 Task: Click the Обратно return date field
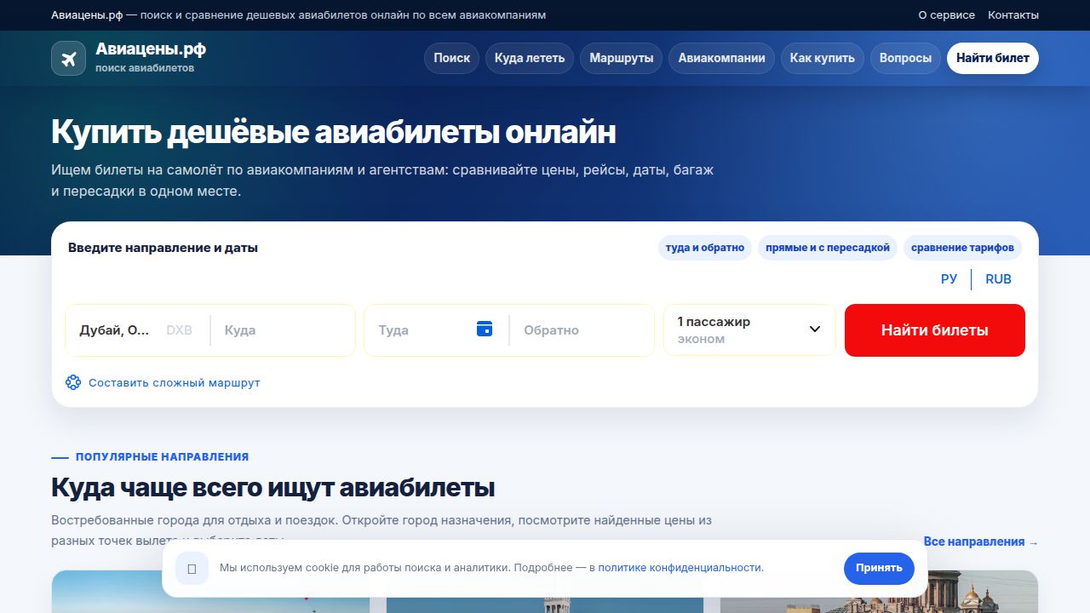click(582, 330)
